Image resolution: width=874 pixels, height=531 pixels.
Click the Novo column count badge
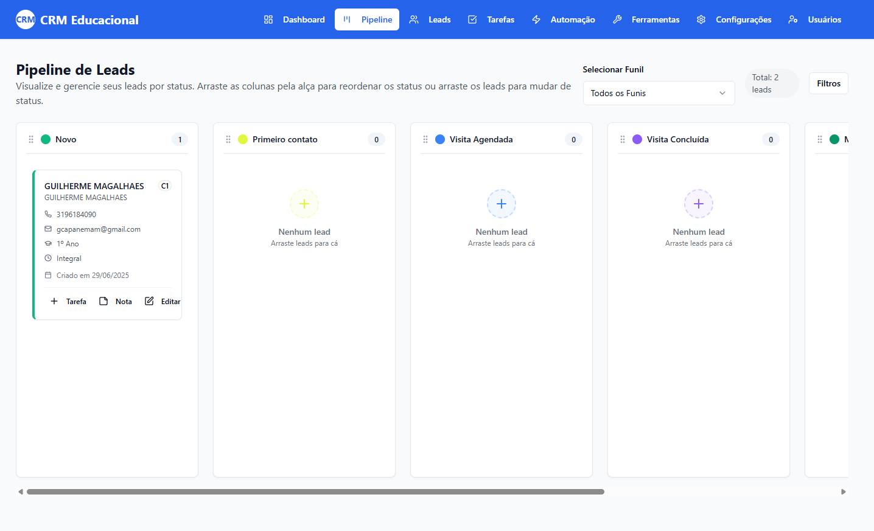tap(180, 139)
